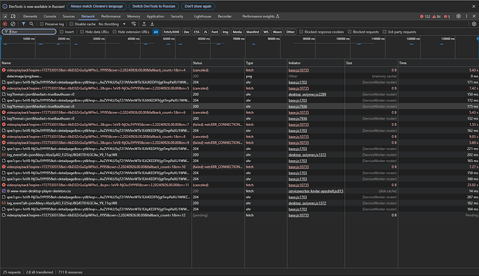Open the network search magnifier
This screenshot has width=479, height=276.
point(31,24)
